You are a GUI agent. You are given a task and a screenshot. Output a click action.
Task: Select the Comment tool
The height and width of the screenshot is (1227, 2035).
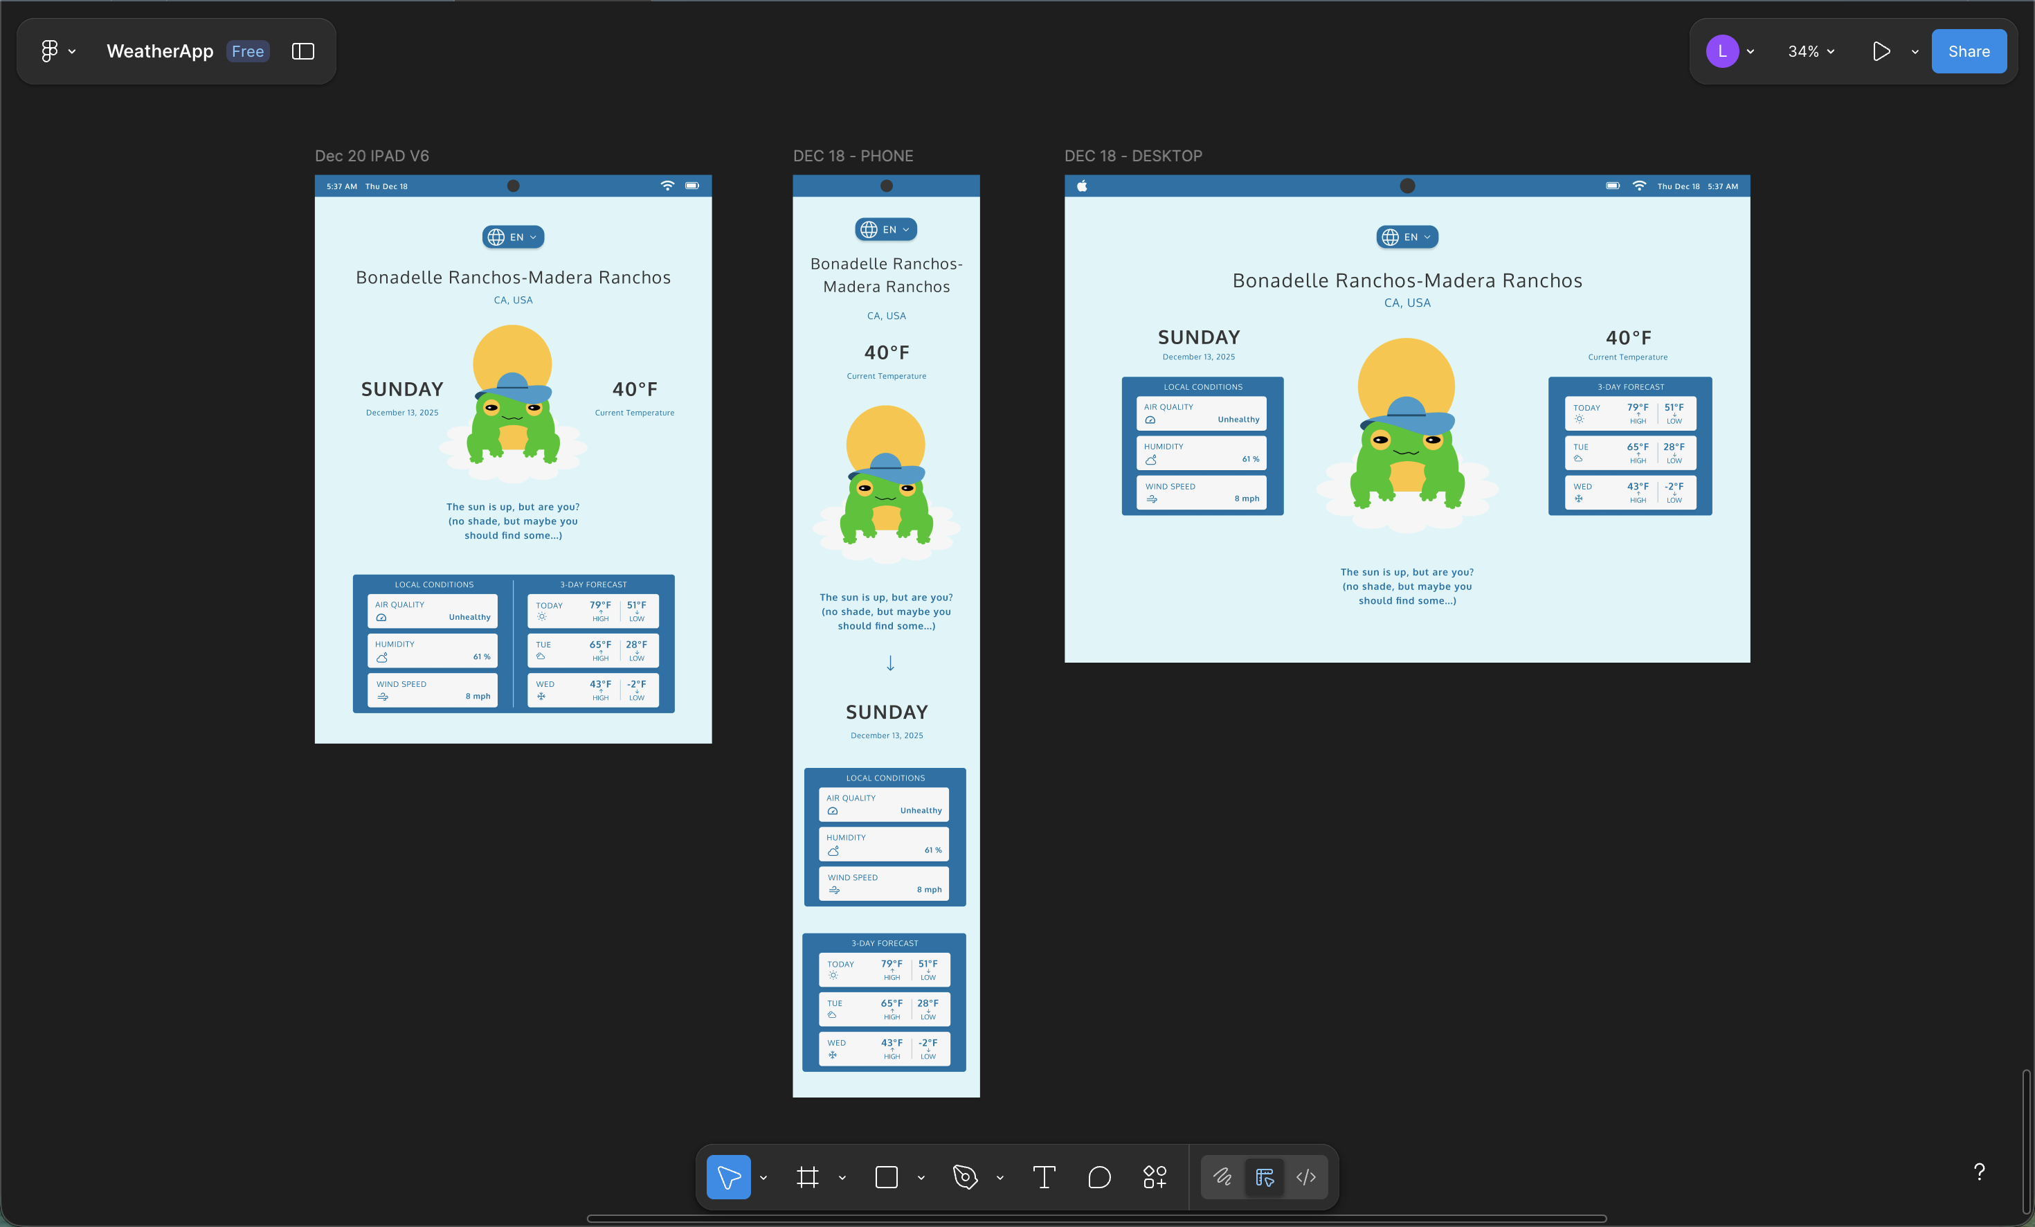(1099, 1176)
